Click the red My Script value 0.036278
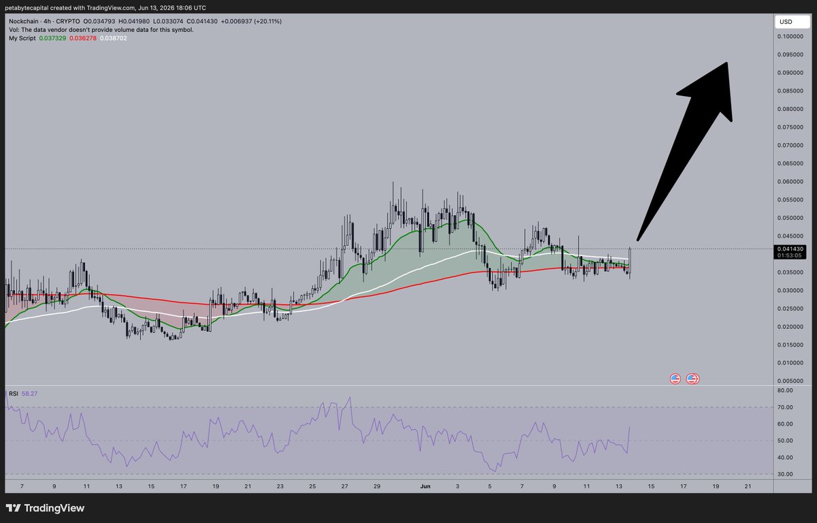 82,38
